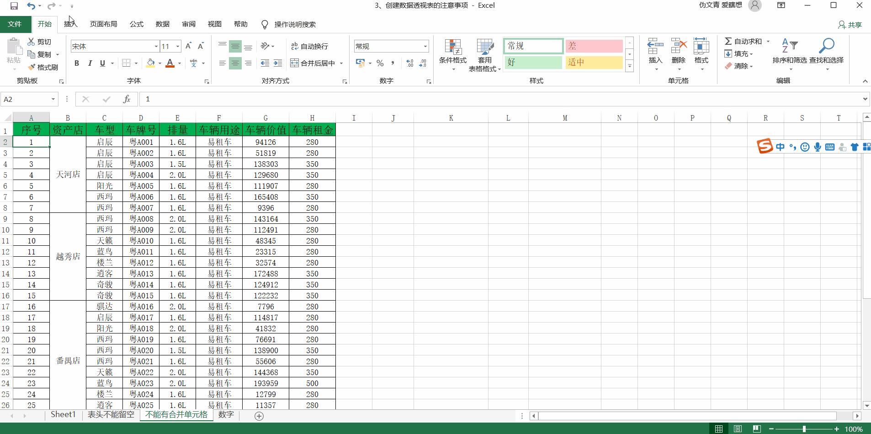This screenshot has height=434, width=871.
Task: Click the 共享 (Share) button
Action: (x=850, y=25)
